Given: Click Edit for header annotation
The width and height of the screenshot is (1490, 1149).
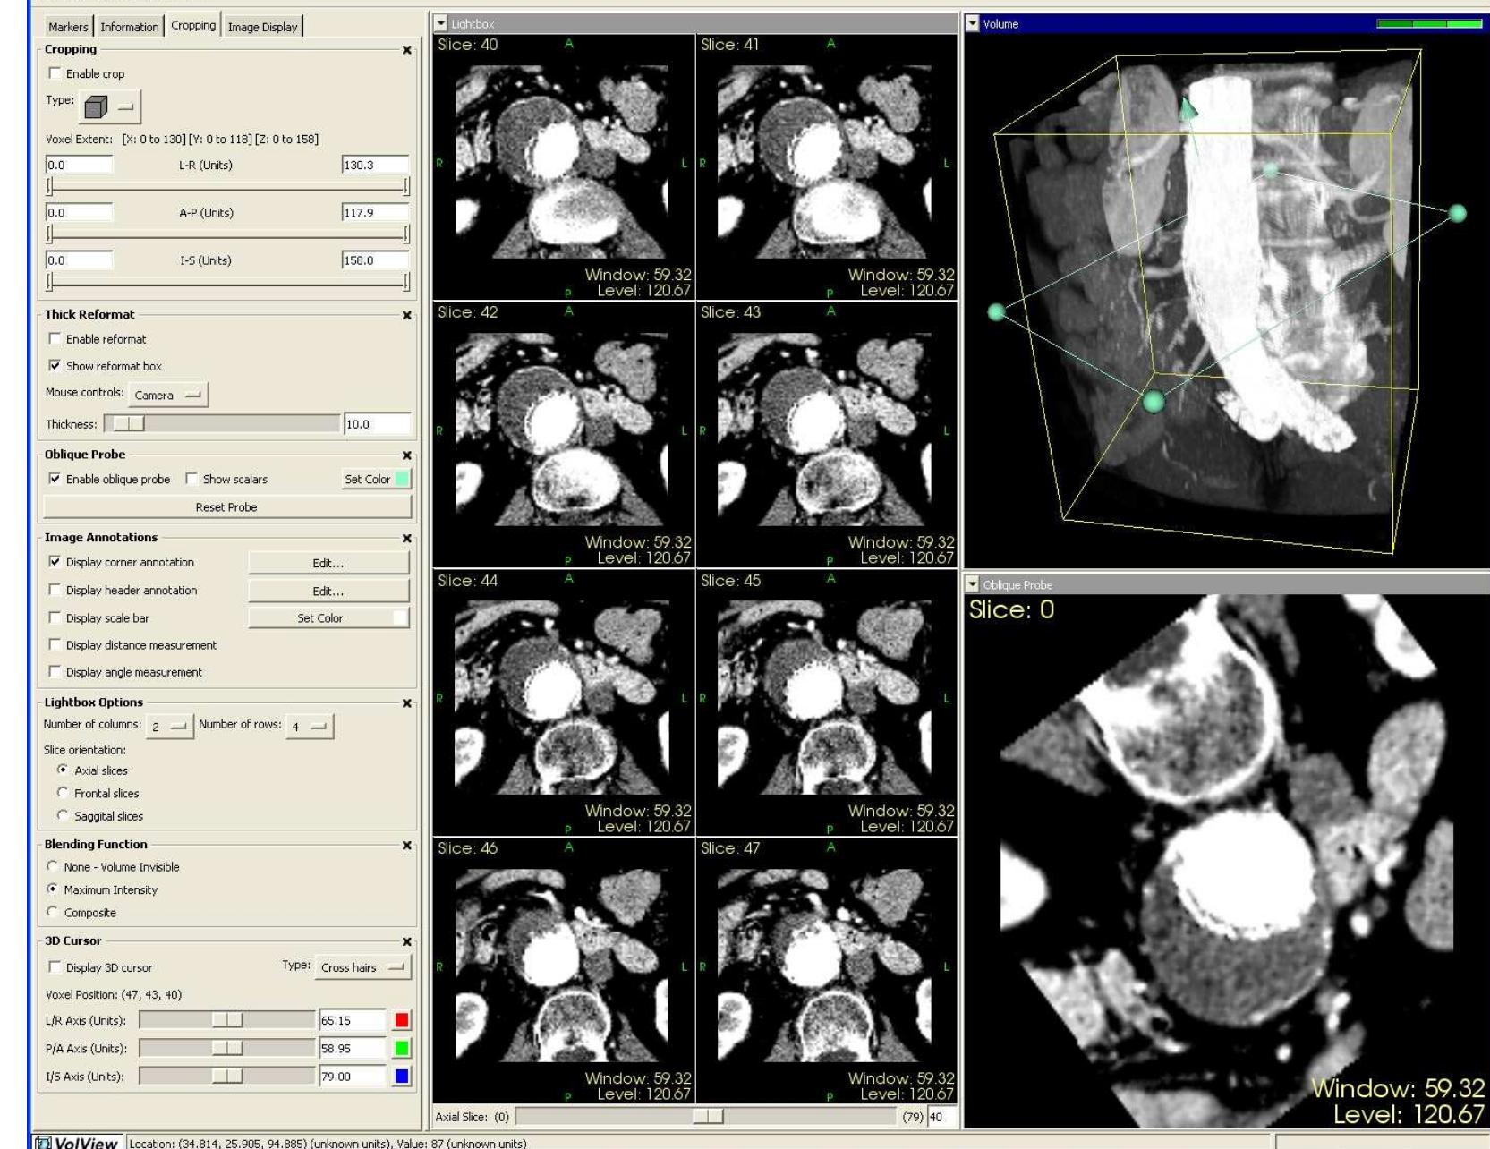Looking at the screenshot, I should tap(328, 591).
